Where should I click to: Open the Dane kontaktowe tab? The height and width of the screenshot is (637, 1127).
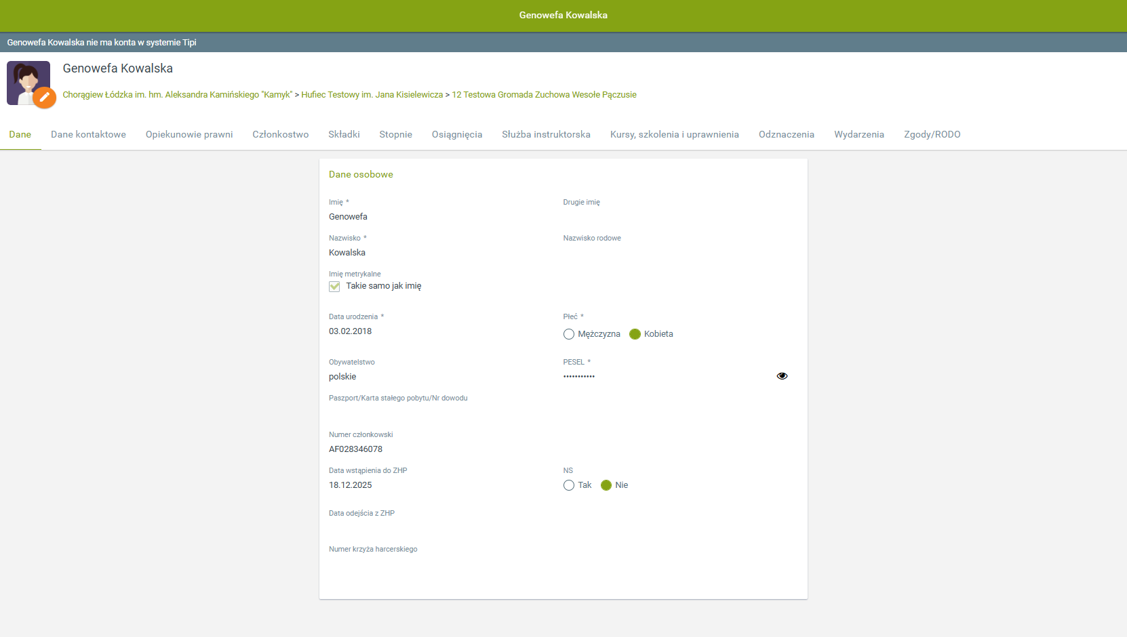(x=88, y=134)
